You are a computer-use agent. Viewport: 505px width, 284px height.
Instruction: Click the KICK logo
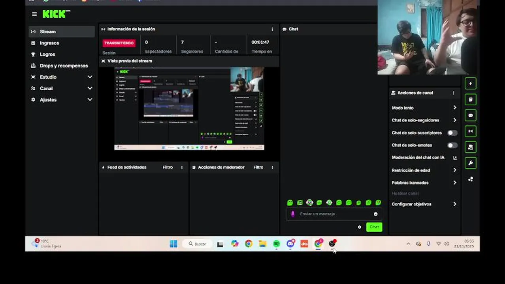56,14
